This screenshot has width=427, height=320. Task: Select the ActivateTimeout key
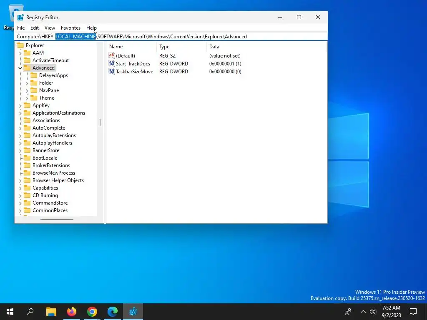pyautogui.click(x=50, y=60)
